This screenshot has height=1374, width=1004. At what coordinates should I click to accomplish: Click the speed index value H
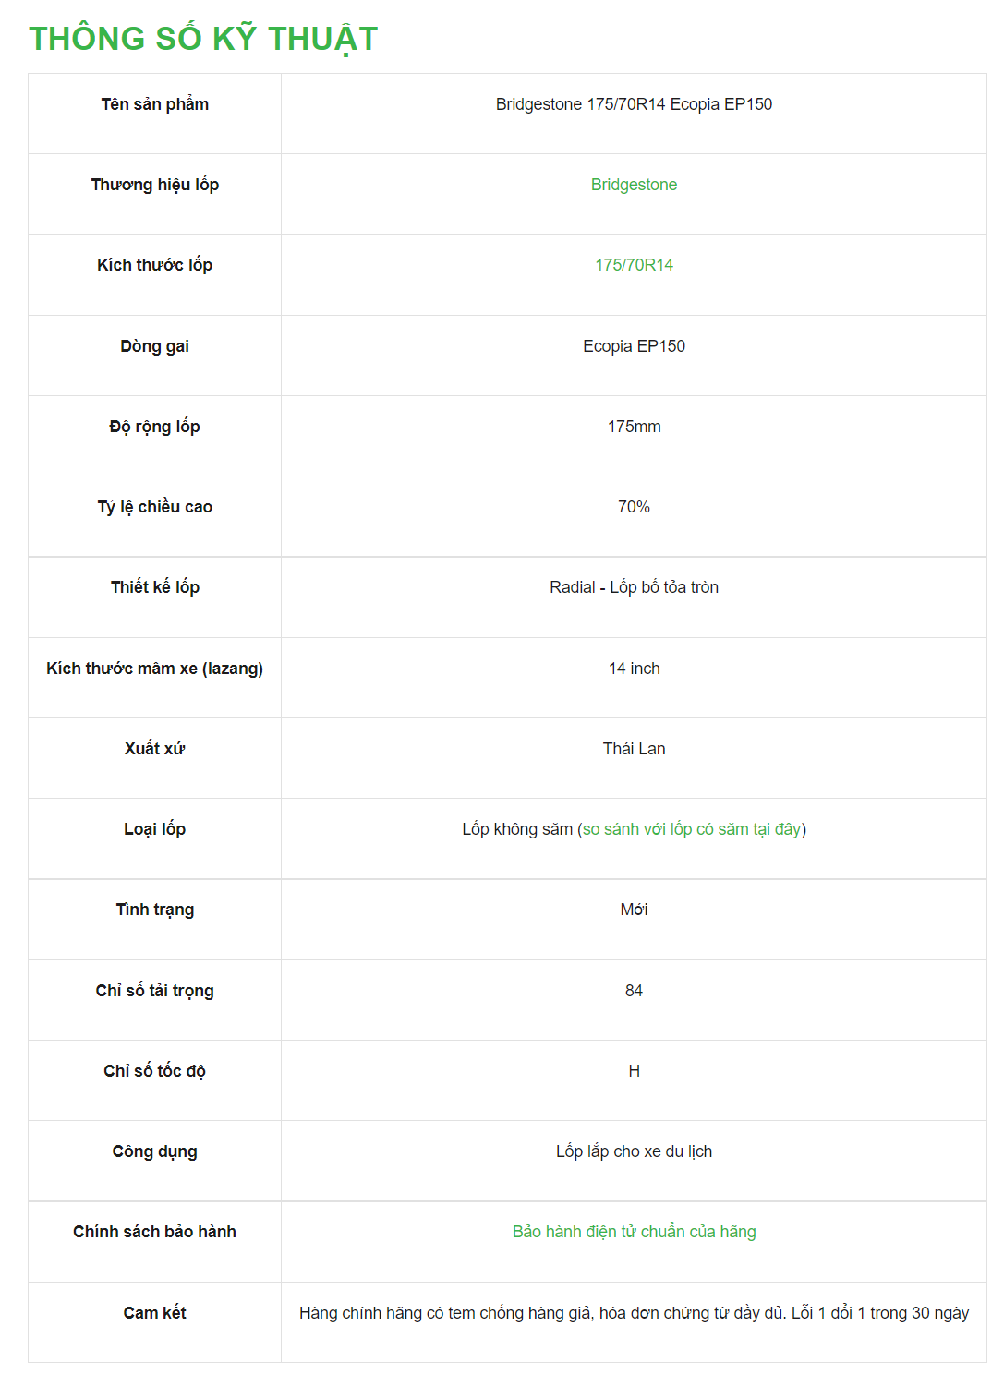click(634, 1071)
